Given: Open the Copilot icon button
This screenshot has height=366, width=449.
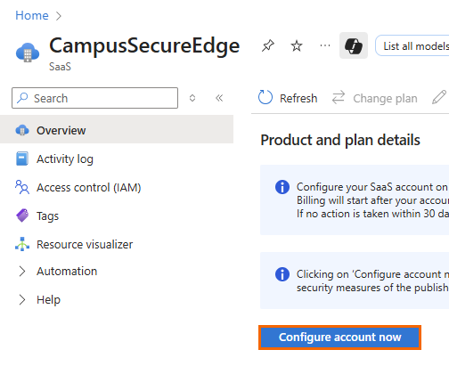Looking at the screenshot, I should [354, 45].
